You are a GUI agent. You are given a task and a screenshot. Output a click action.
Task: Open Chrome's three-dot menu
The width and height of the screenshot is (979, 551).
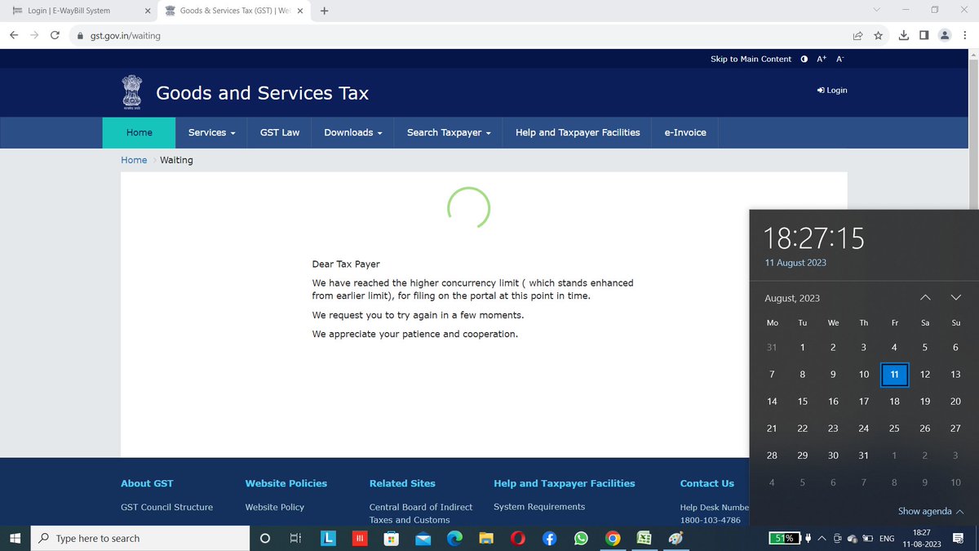tap(964, 35)
